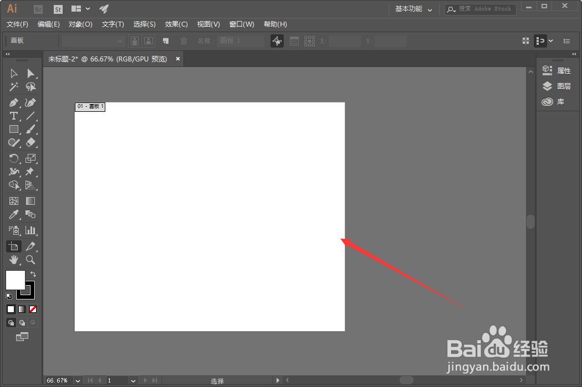The image size is (582, 387).
Task: Swap fill and stroke colors
Action: coord(33,274)
